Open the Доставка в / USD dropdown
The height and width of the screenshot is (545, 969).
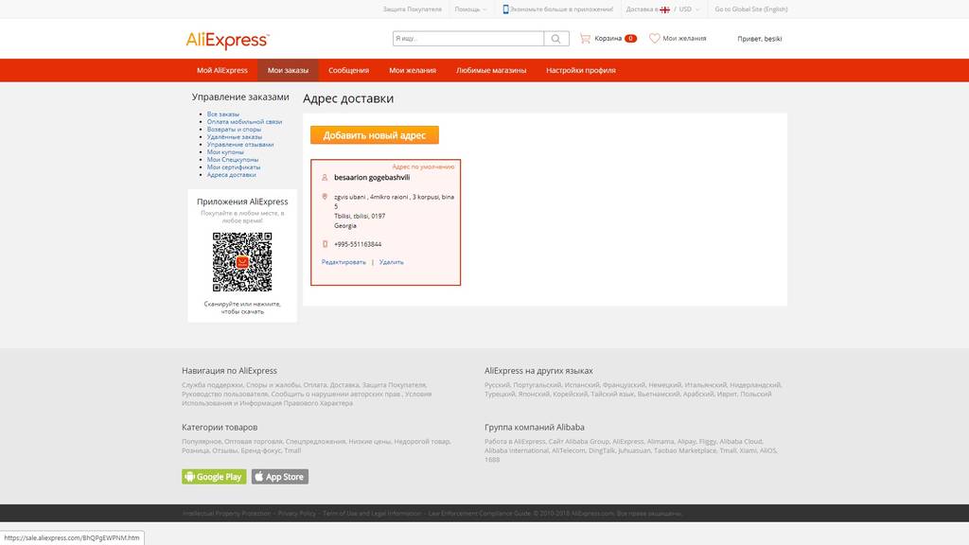(x=662, y=9)
